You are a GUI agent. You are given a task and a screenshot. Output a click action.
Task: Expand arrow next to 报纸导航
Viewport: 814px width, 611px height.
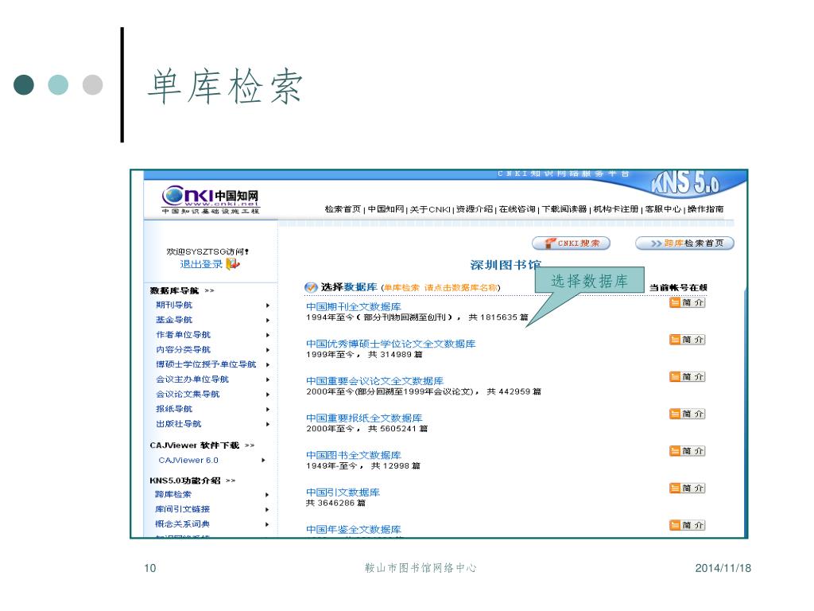click(x=268, y=410)
